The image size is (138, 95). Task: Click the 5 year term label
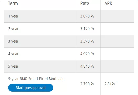click(x=13, y=66)
